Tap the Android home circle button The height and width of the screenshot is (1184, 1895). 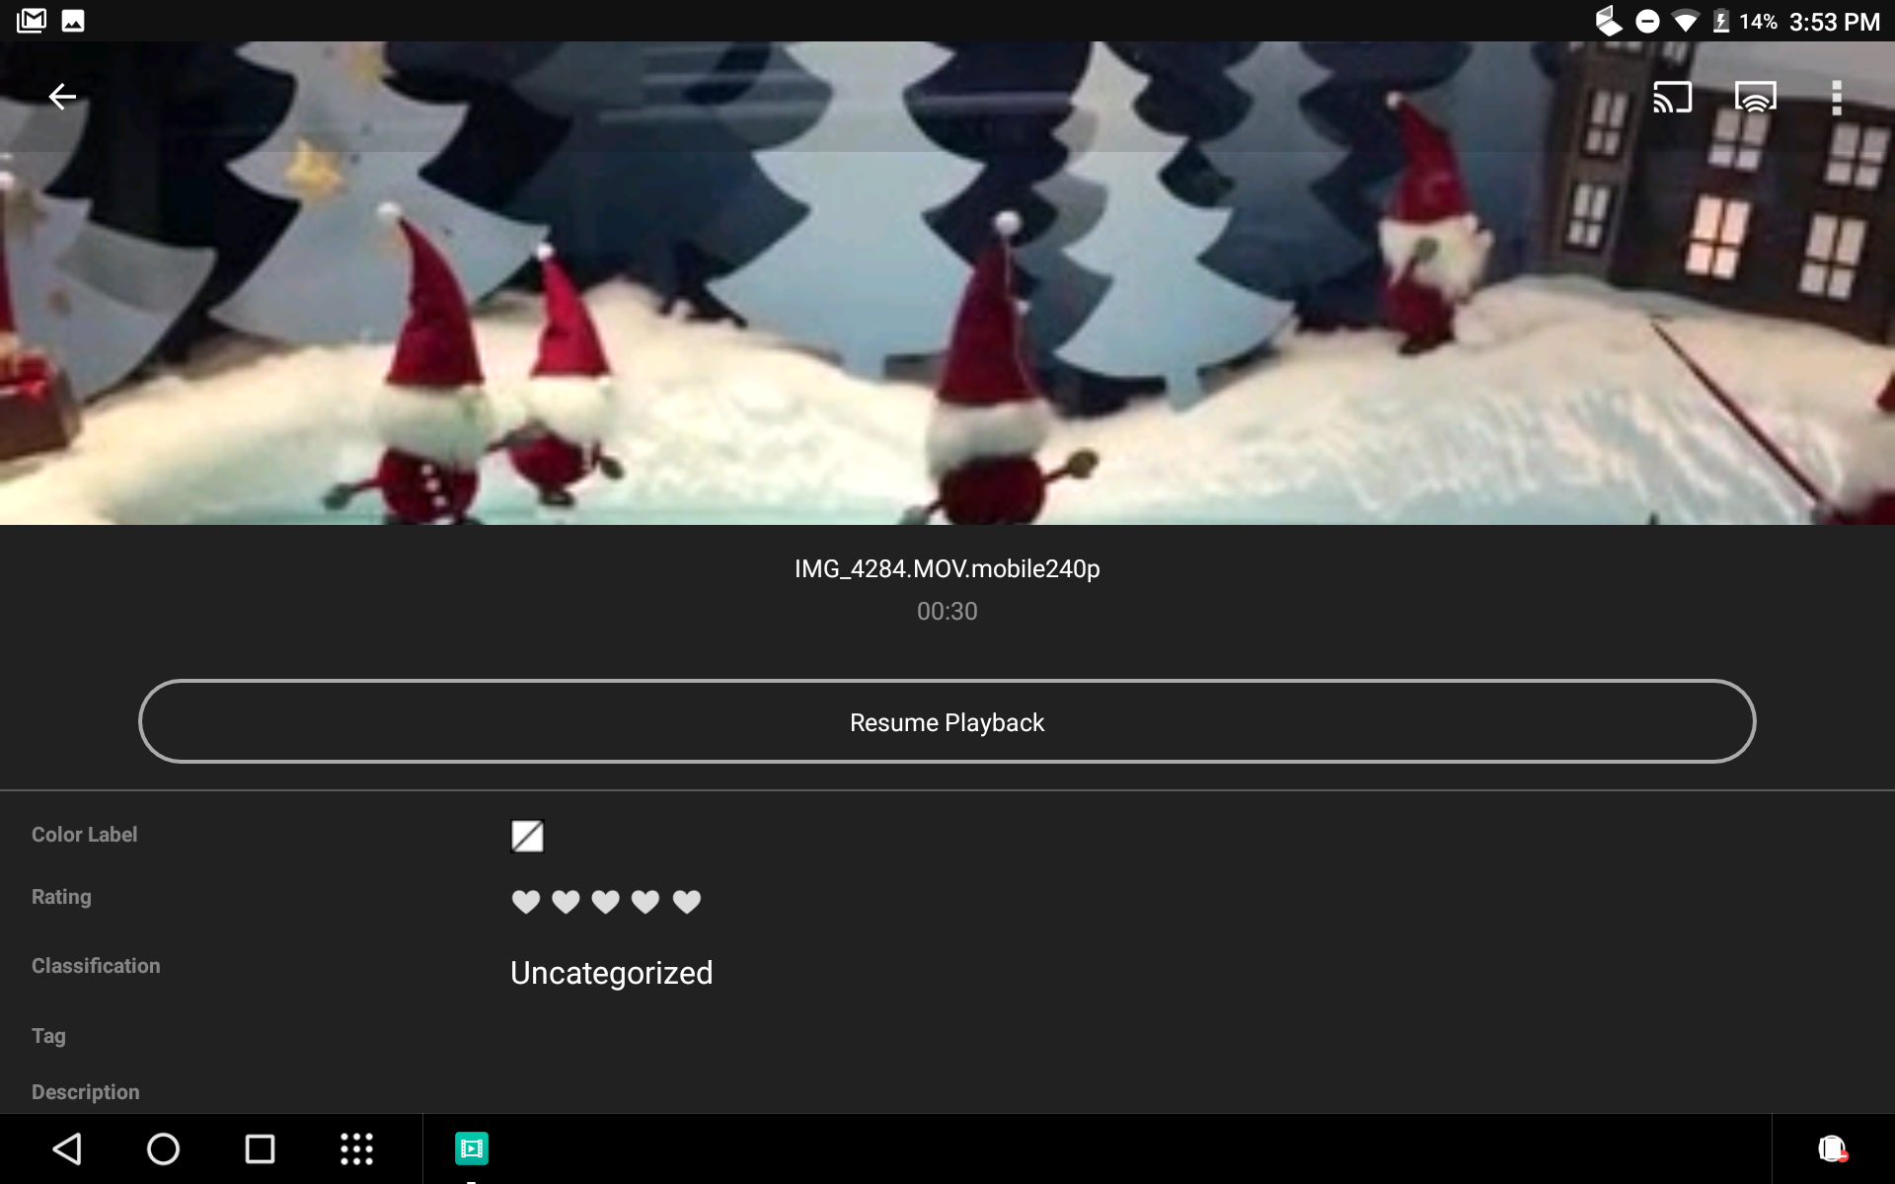(x=163, y=1148)
